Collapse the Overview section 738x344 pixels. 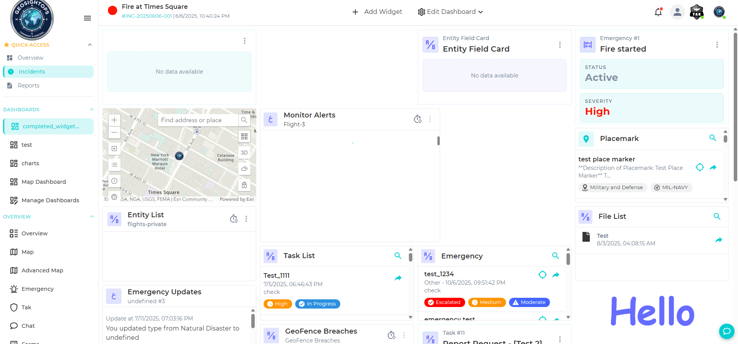point(92,216)
